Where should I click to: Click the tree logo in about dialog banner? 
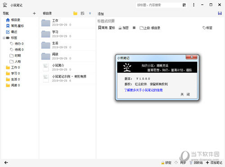coord(127,67)
